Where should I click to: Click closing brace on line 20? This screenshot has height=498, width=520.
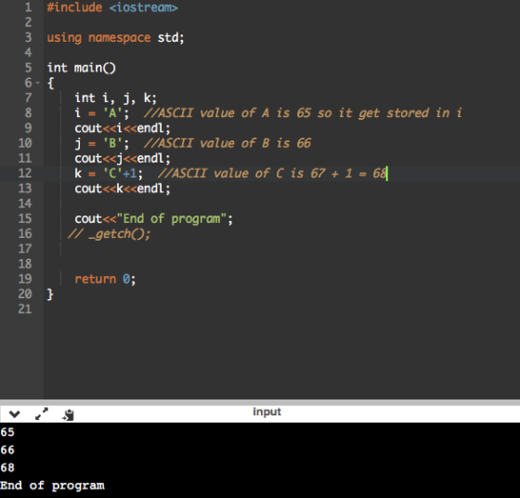(x=50, y=294)
